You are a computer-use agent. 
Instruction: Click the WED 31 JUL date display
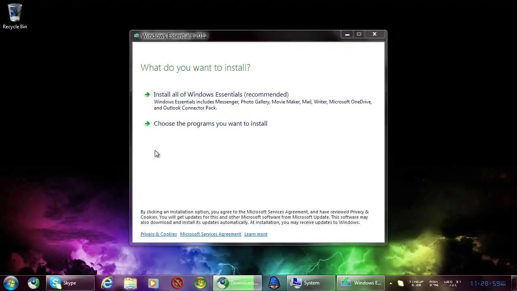pos(452,283)
